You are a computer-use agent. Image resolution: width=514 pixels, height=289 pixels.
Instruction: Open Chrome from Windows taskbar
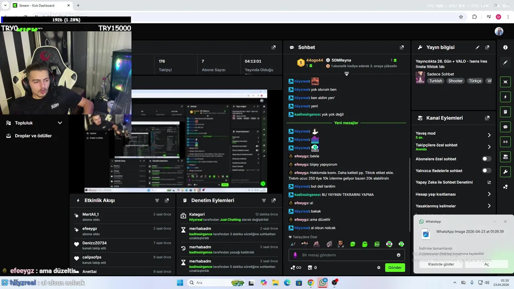[x=311, y=283]
